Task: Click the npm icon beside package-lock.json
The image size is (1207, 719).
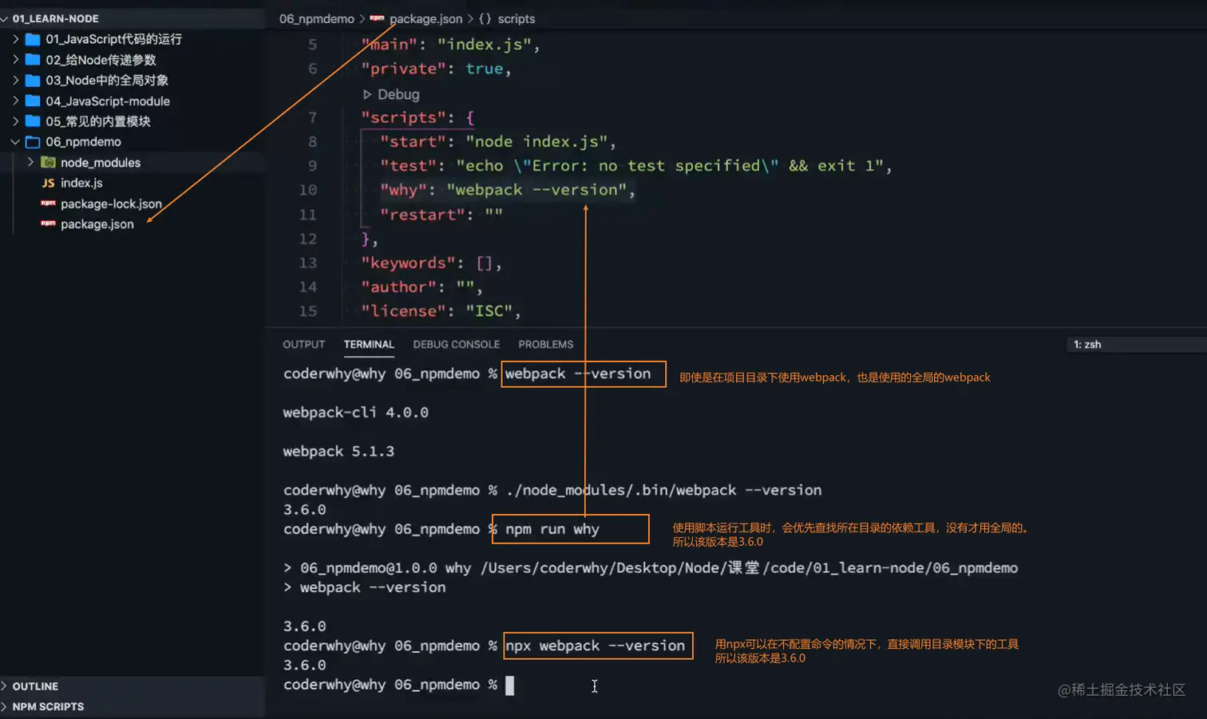Action: 48,203
